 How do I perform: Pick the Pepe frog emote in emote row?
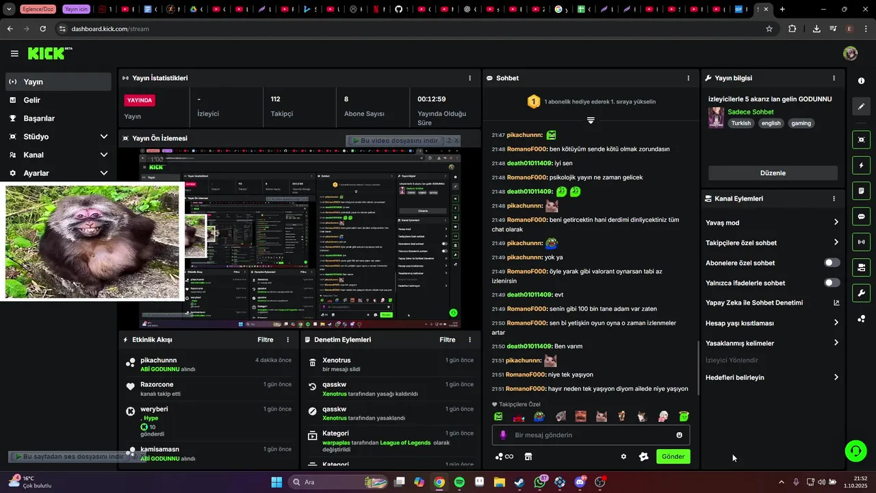(x=539, y=416)
